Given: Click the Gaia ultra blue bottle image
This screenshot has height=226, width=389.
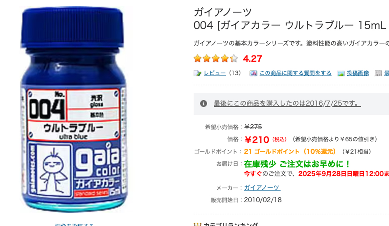Looking at the screenshot, I should (x=74, y=108).
